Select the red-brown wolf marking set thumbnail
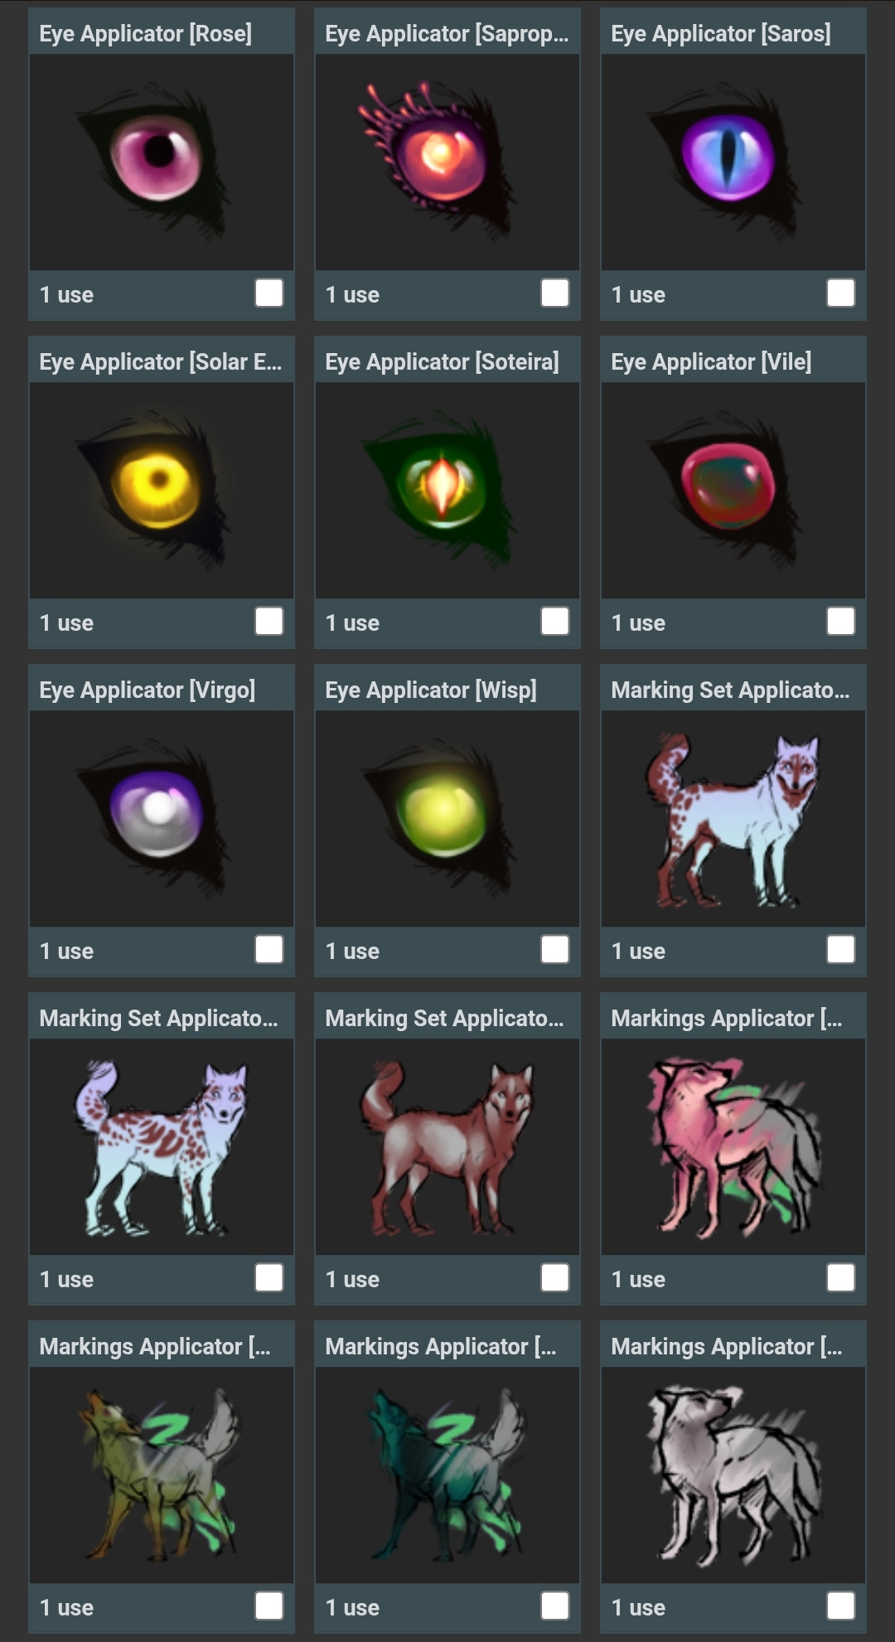This screenshot has height=1642, width=895. tap(447, 1147)
